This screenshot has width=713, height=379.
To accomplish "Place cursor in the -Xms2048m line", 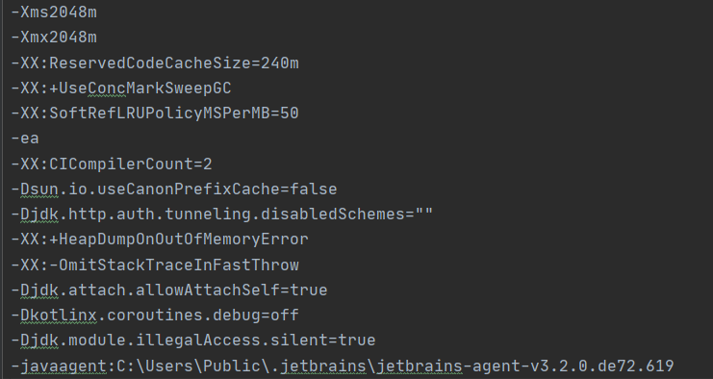I will click(x=54, y=13).
